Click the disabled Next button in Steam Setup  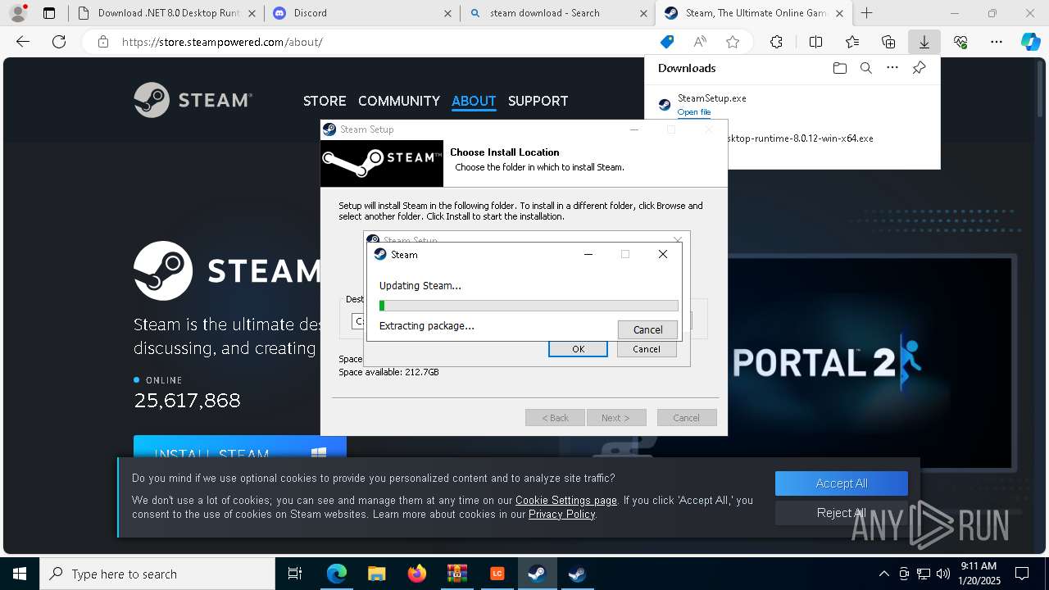tap(616, 418)
